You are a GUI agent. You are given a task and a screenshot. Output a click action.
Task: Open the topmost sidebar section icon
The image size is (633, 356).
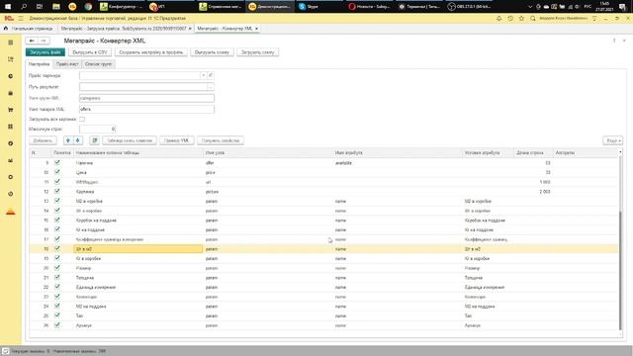11,43
